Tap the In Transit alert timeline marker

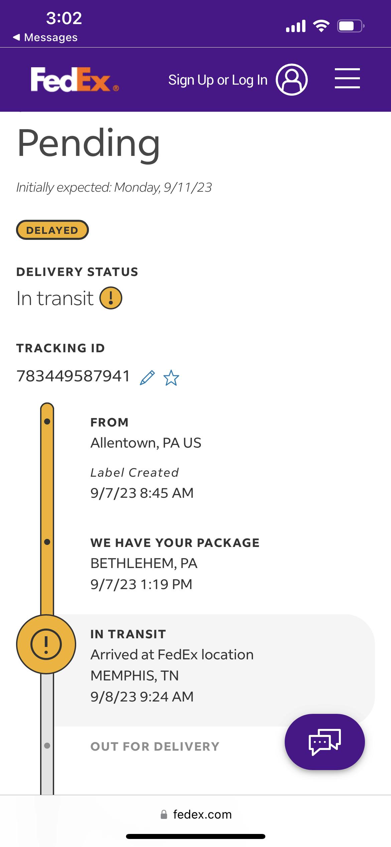[x=46, y=644]
